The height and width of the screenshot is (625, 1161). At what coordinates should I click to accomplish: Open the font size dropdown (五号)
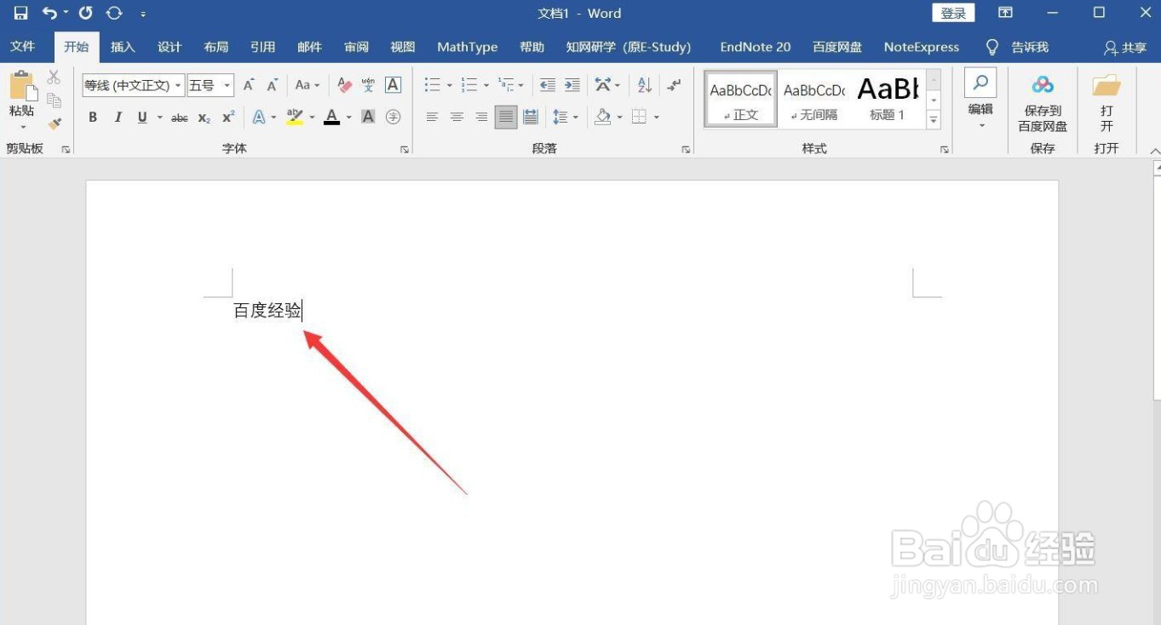pos(227,85)
